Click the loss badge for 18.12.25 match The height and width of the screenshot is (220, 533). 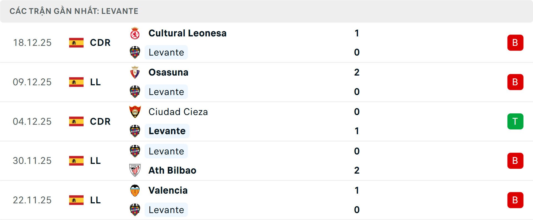click(x=515, y=43)
